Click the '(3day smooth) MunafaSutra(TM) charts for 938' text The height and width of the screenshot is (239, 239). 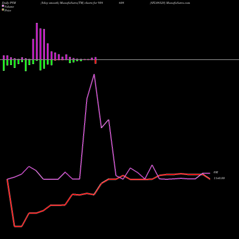pos(72,3)
